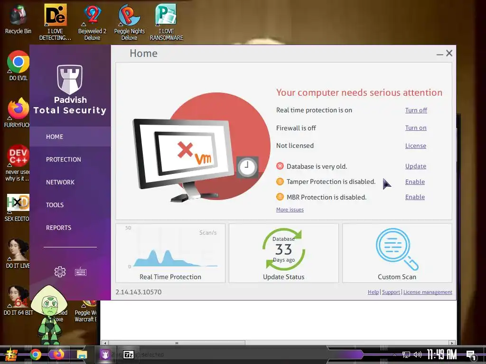Image resolution: width=486 pixels, height=364 pixels.
Task: Switch to Padvish taskbar button
Action: click(x=105, y=355)
